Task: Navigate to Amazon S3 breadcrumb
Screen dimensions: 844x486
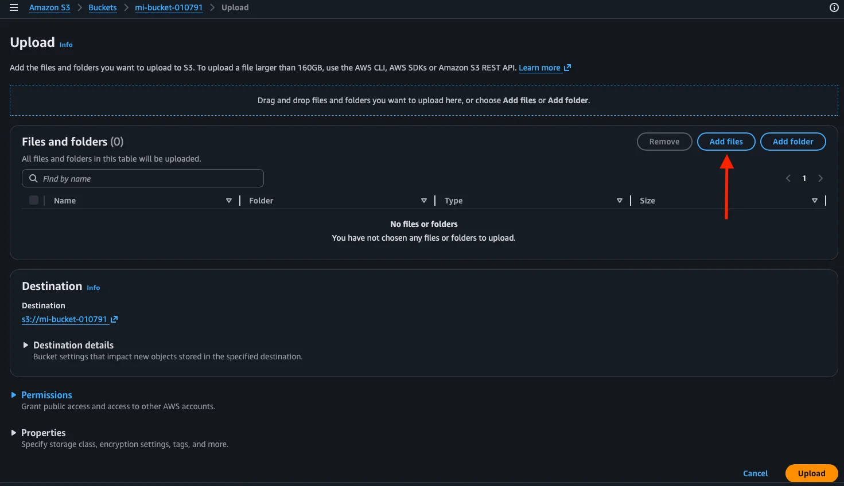Action: 49,7
